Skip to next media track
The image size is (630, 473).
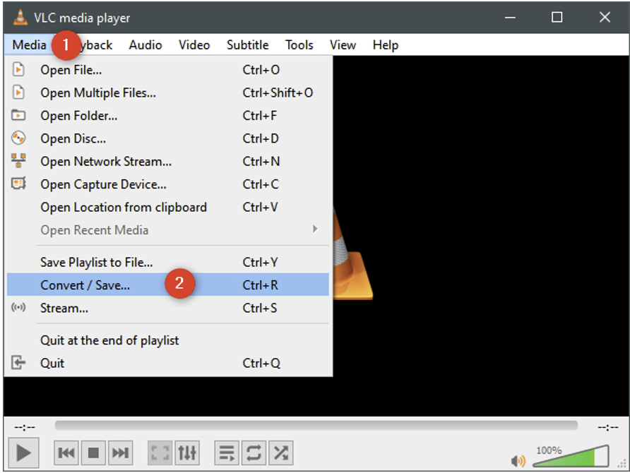[x=120, y=453]
